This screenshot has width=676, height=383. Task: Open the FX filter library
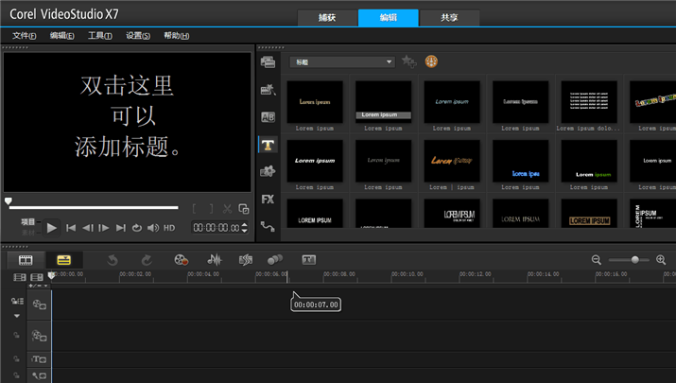point(268,200)
